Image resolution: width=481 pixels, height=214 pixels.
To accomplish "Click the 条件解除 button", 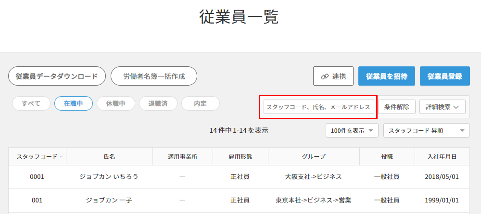I will [x=396, y=107].
